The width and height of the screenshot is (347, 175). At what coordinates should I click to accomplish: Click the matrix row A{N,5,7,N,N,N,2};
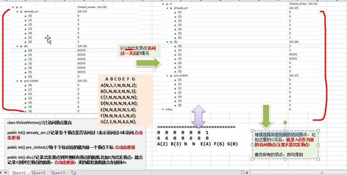point(119,85)
